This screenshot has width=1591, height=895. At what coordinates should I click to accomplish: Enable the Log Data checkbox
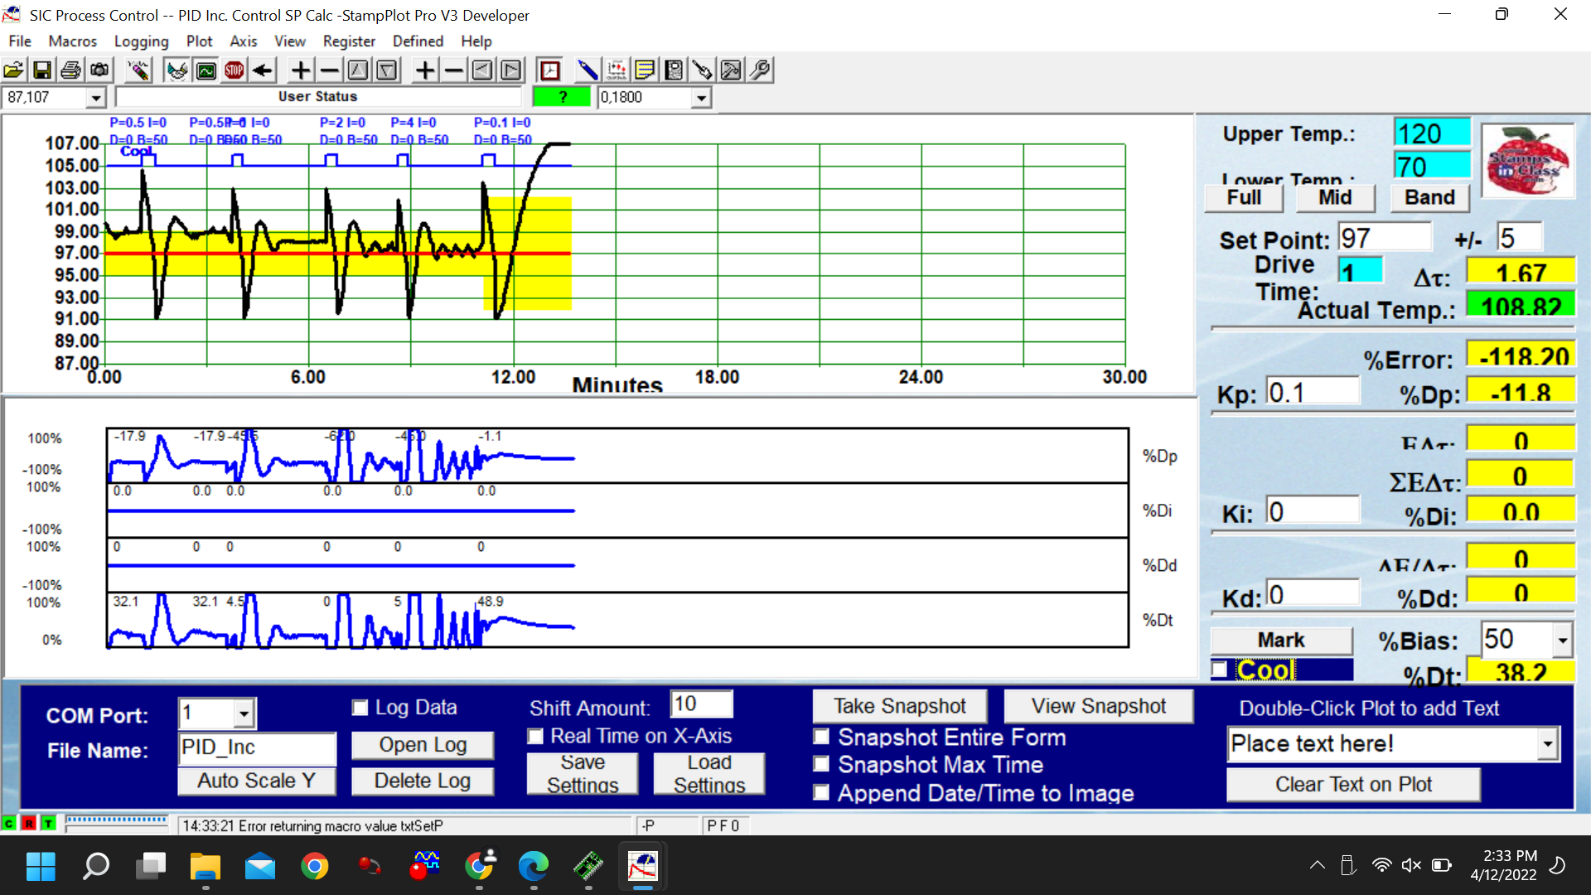coord(360,708)
